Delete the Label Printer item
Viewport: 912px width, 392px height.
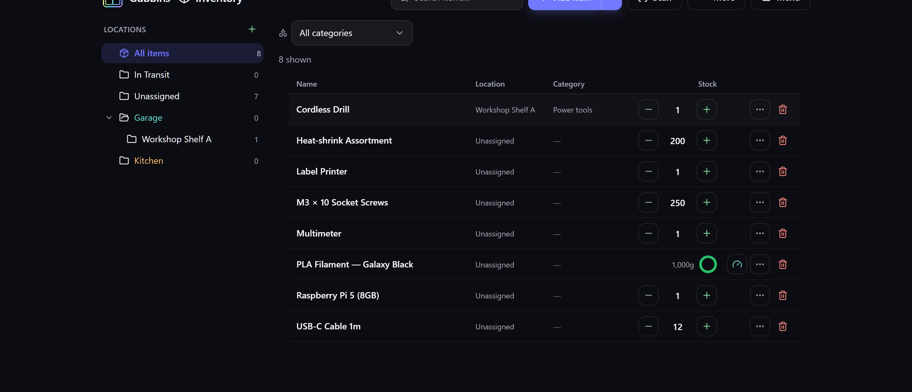pyautogui.click(x=782, y=171)
